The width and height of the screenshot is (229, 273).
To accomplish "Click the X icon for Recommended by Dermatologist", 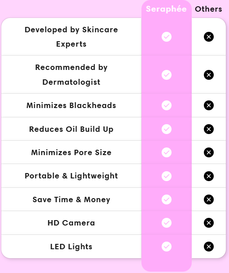I will click(x=209, y=75).
